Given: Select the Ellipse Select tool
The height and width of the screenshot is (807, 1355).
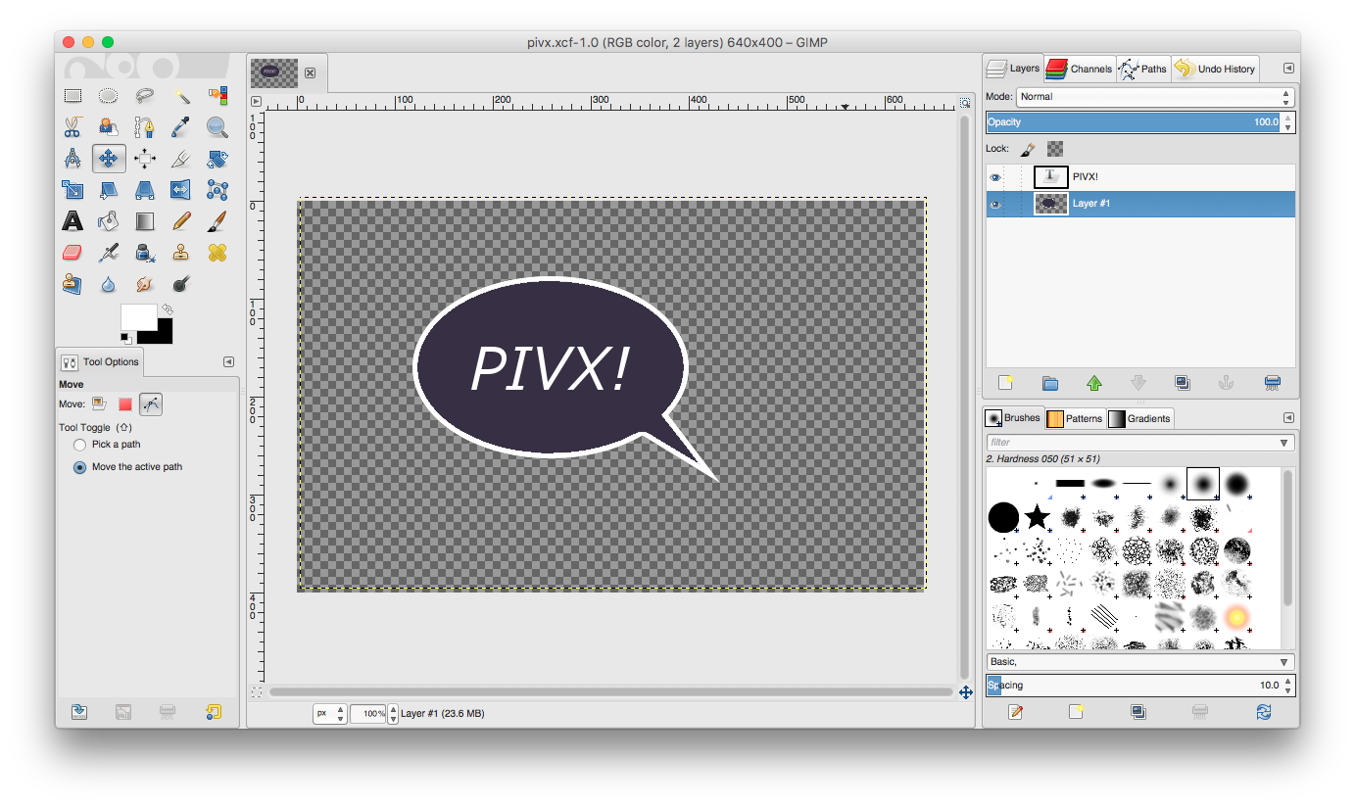Looking at the screenshot, I should coord(109,96).
